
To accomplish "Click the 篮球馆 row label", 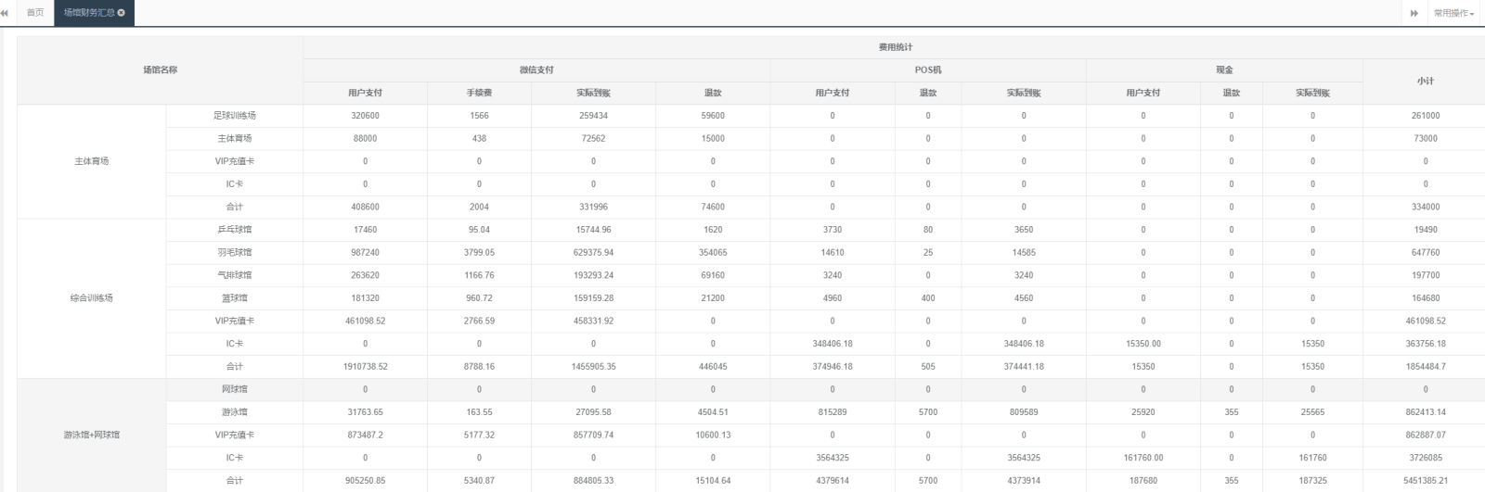I will 234,298.
